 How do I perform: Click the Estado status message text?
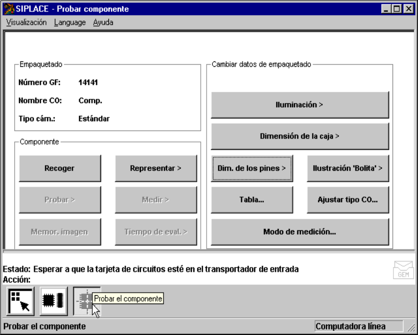pos(166,269)
